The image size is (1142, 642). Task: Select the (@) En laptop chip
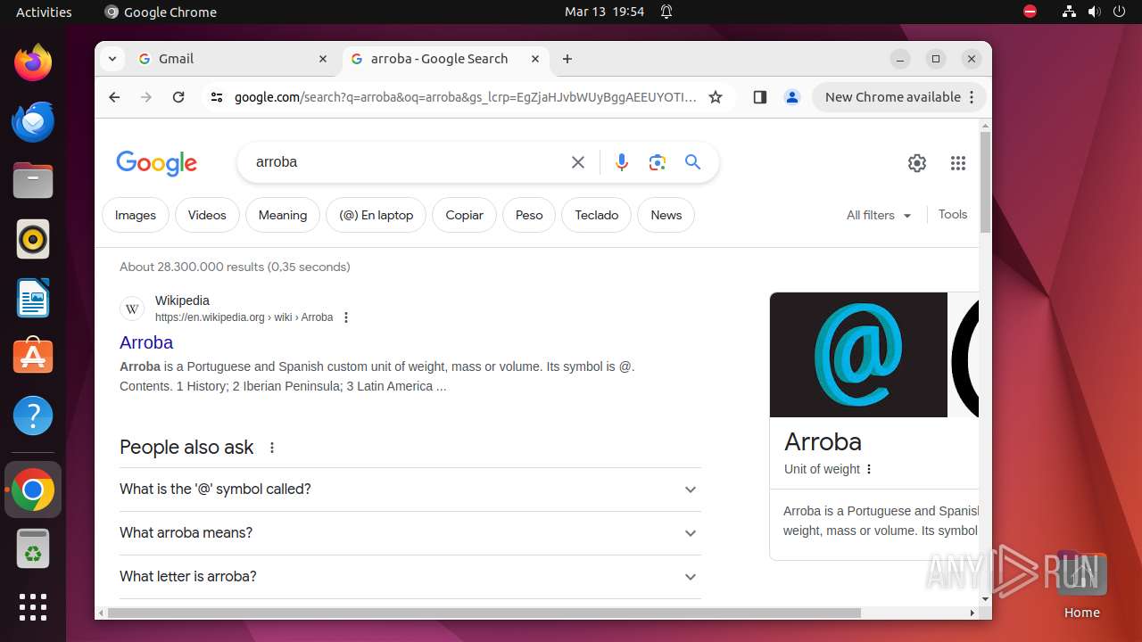click(x=377, y=215)
